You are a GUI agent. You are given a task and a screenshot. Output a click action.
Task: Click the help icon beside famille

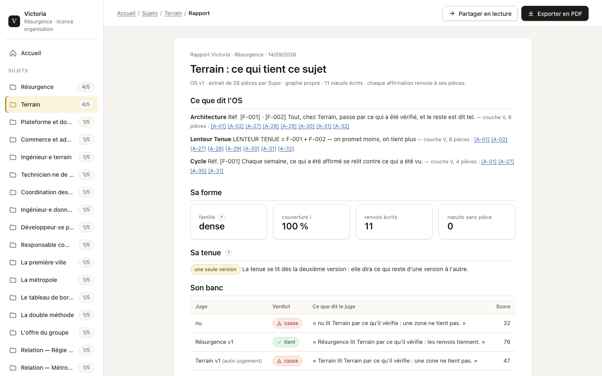tap(222, 217)
